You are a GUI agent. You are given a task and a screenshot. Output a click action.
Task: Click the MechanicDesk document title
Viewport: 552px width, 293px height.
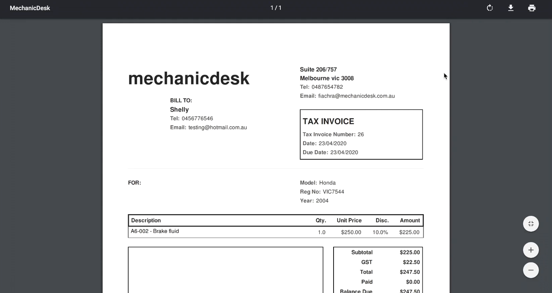point(30,8)
